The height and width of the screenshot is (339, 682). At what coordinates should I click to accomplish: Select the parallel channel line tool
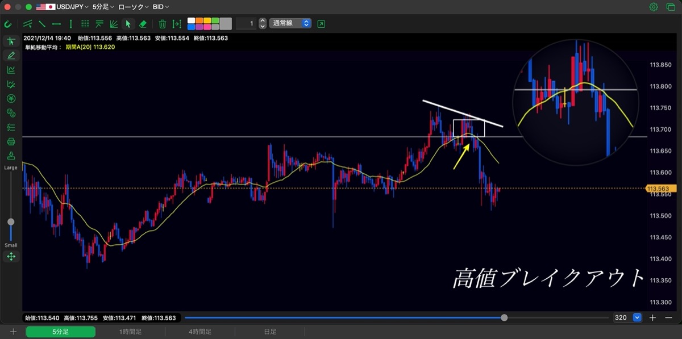(27, 24)
